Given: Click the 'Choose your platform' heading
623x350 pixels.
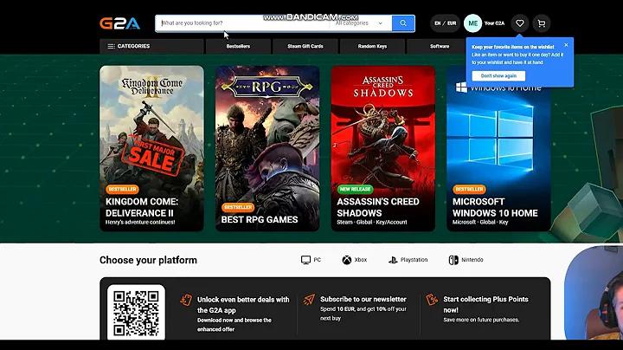Looking at the screenshot, I should tap(148, 260).
